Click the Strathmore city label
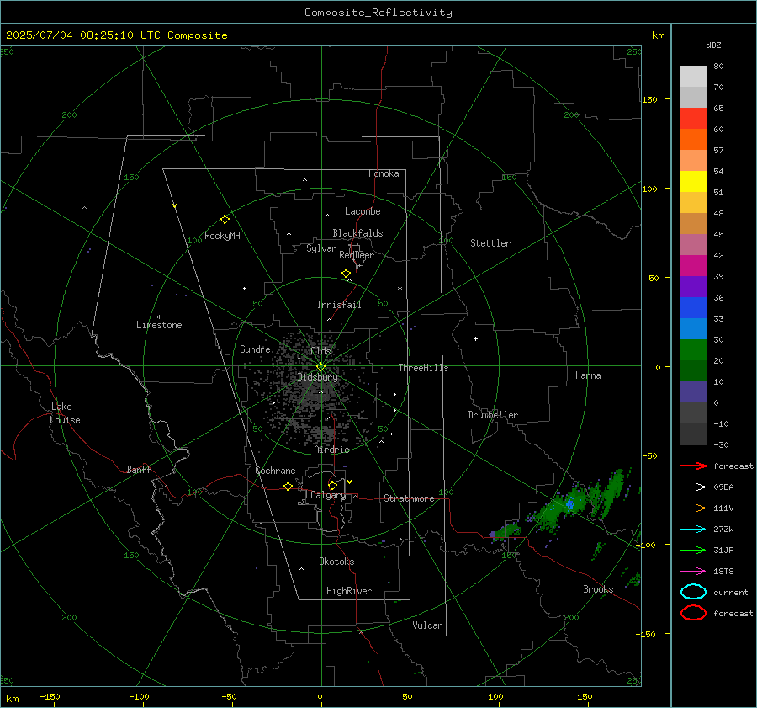 [409, 498]
